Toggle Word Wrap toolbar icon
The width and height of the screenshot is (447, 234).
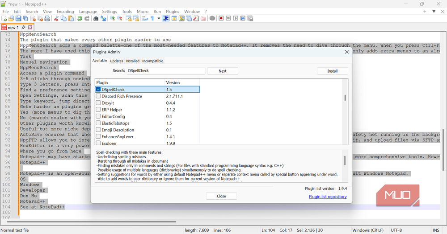click(x=145, y=18)
